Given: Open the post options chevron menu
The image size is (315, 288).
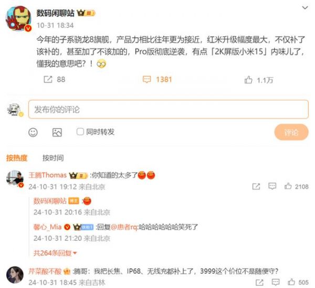Looking at the screenshot, I should click(305, 8).
